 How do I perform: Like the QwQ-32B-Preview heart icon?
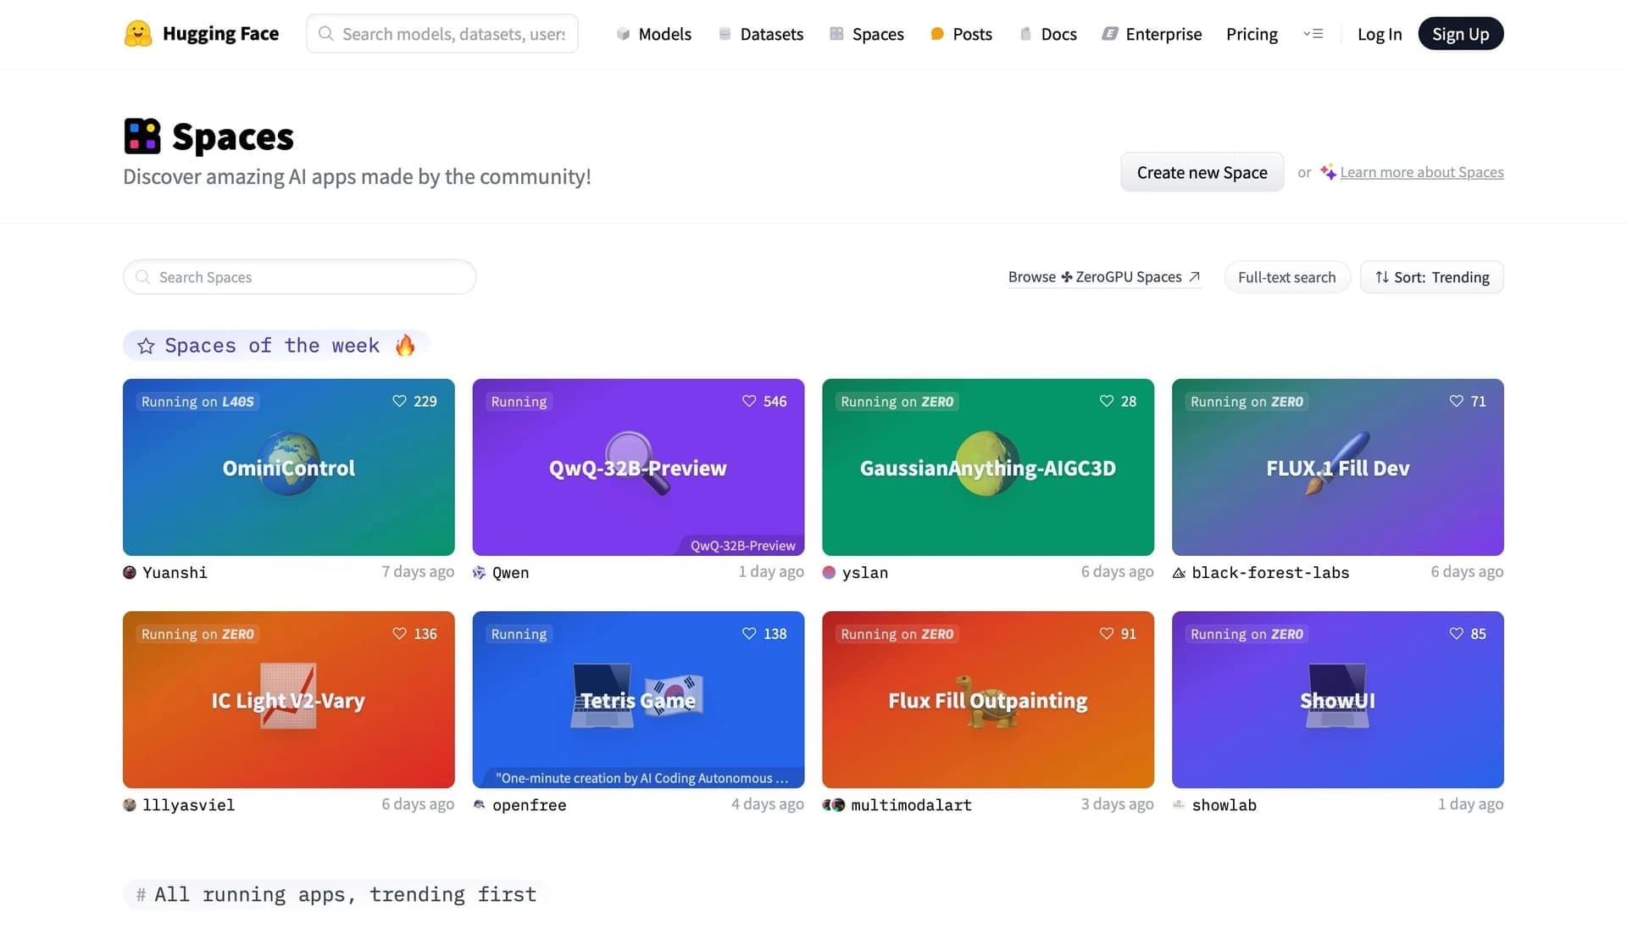[749, 402]
